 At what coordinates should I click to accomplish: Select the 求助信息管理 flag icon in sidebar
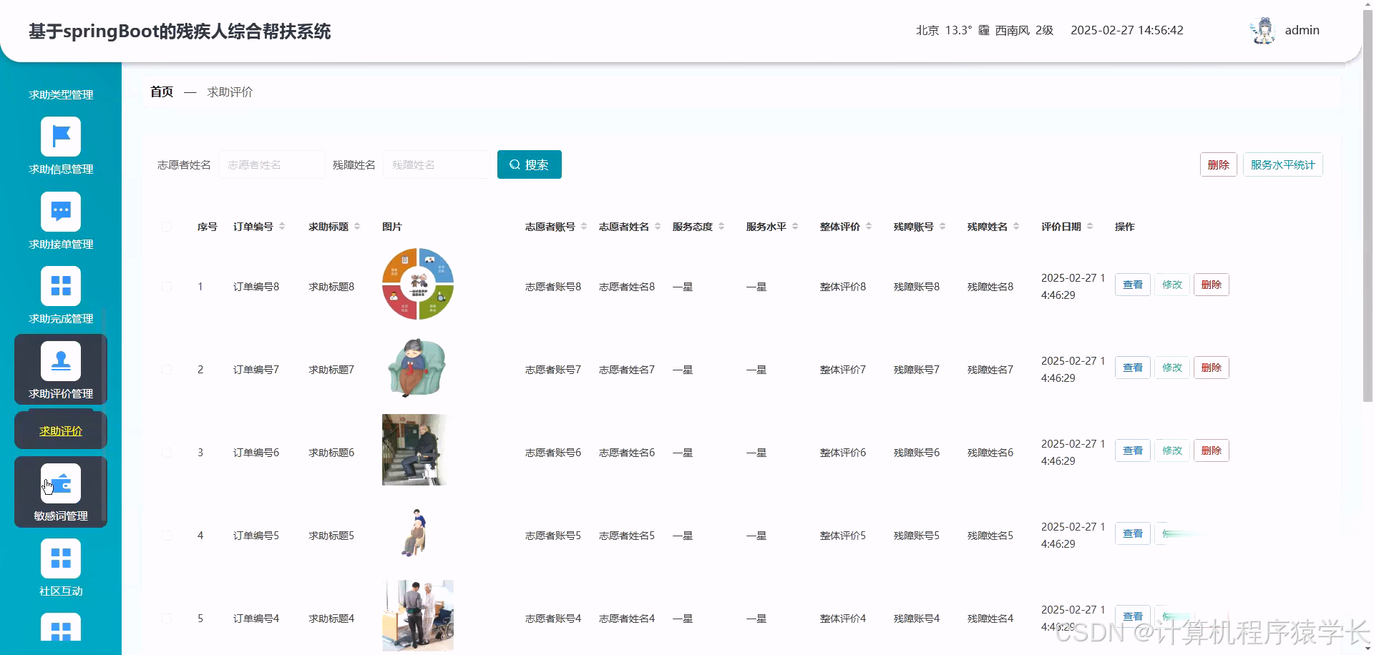61,136
